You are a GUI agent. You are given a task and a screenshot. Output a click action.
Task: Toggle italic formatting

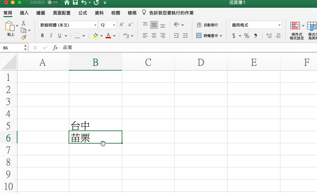click(51, 36)
